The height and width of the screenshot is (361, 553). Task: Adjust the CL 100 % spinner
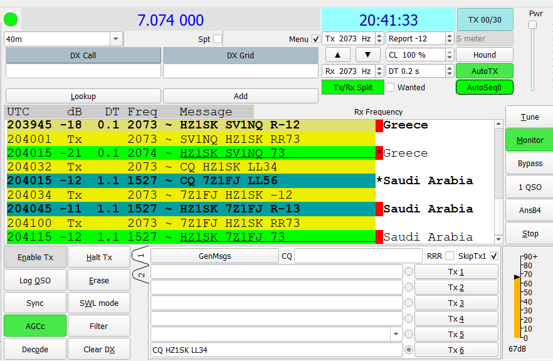point(449,55)
